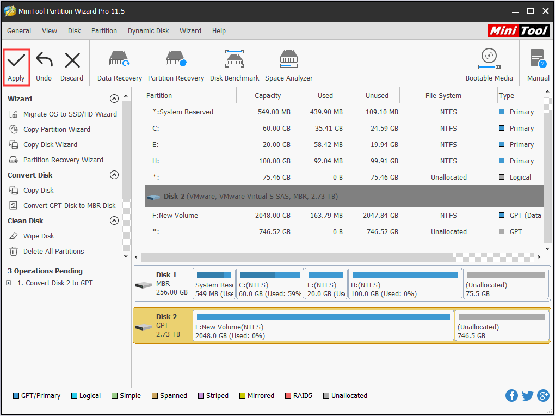Collapse the Wizard section
Image resolution: width=555 pixels, height=416 pixels.
[114, 99]
